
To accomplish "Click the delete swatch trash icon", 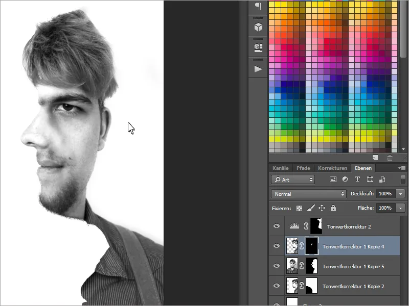I will click(x=390, y=158).
